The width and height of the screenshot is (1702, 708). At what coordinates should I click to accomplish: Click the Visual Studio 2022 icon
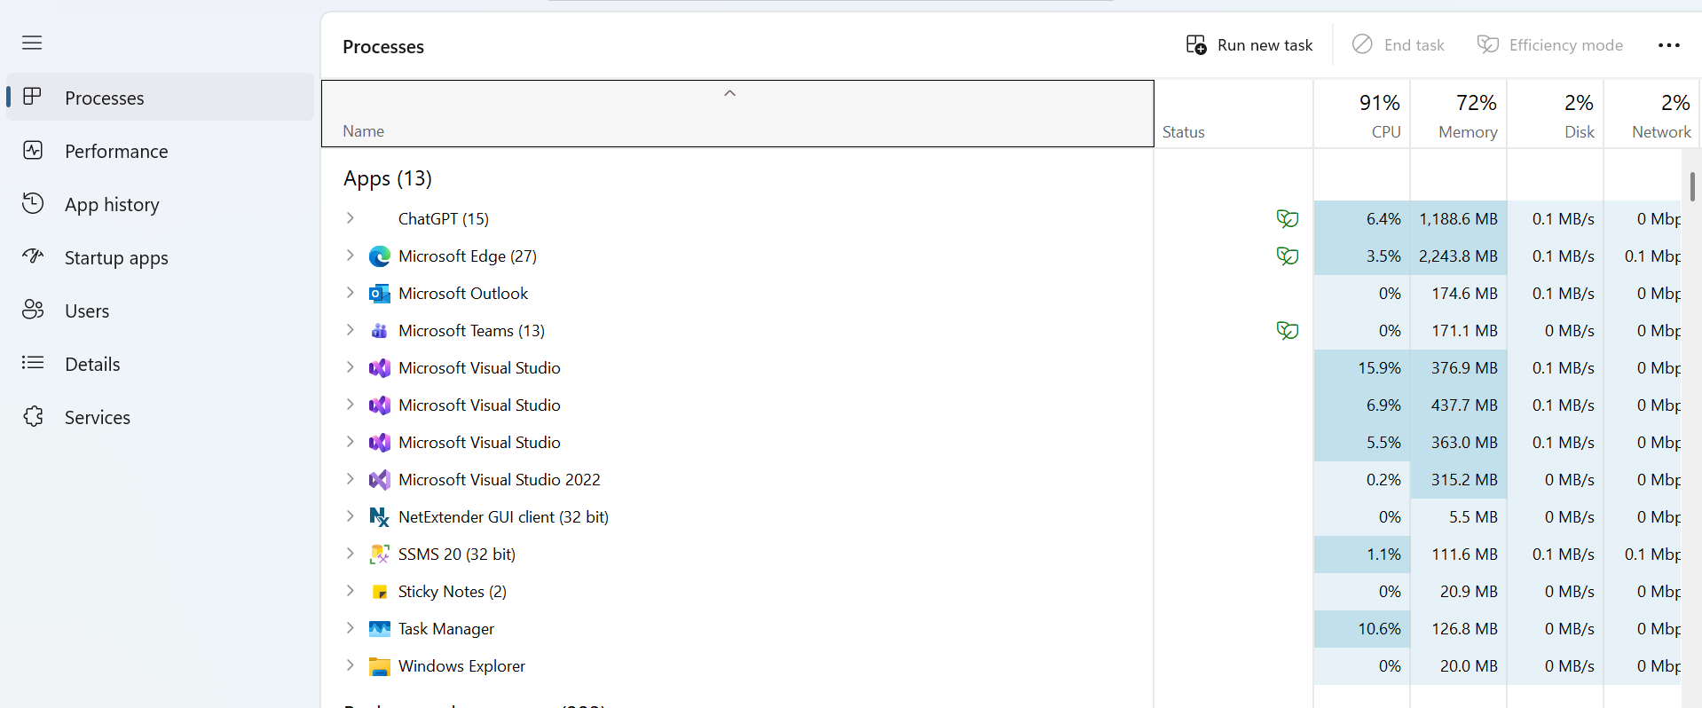(380, 480)
